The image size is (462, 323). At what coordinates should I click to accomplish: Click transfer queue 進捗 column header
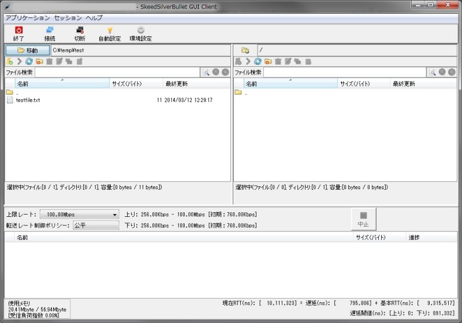(x=431, y=237)
